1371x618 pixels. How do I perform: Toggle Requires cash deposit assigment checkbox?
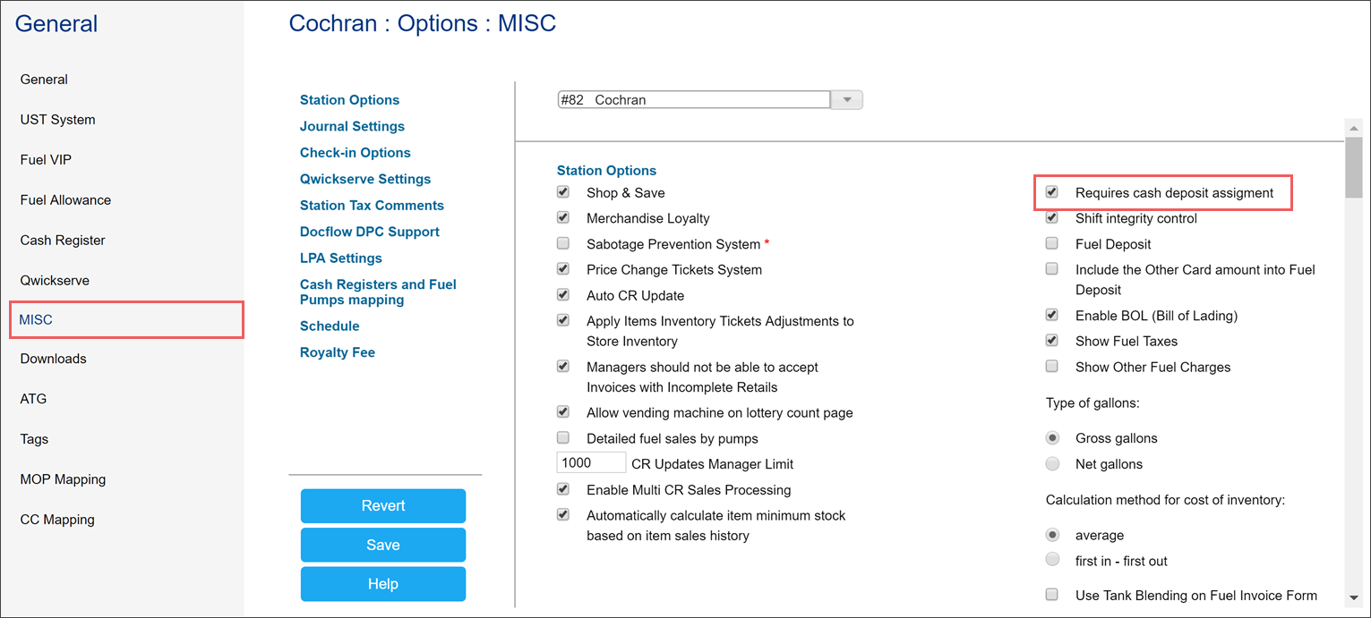tap(1052, 192)
